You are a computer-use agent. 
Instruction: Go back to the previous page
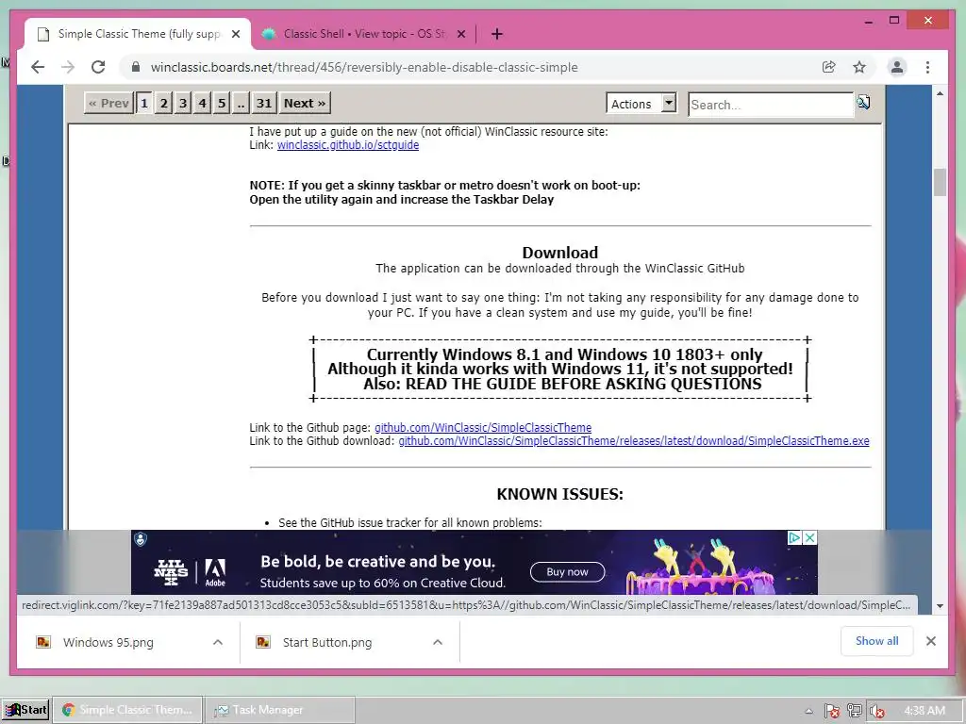pos(38,67)
